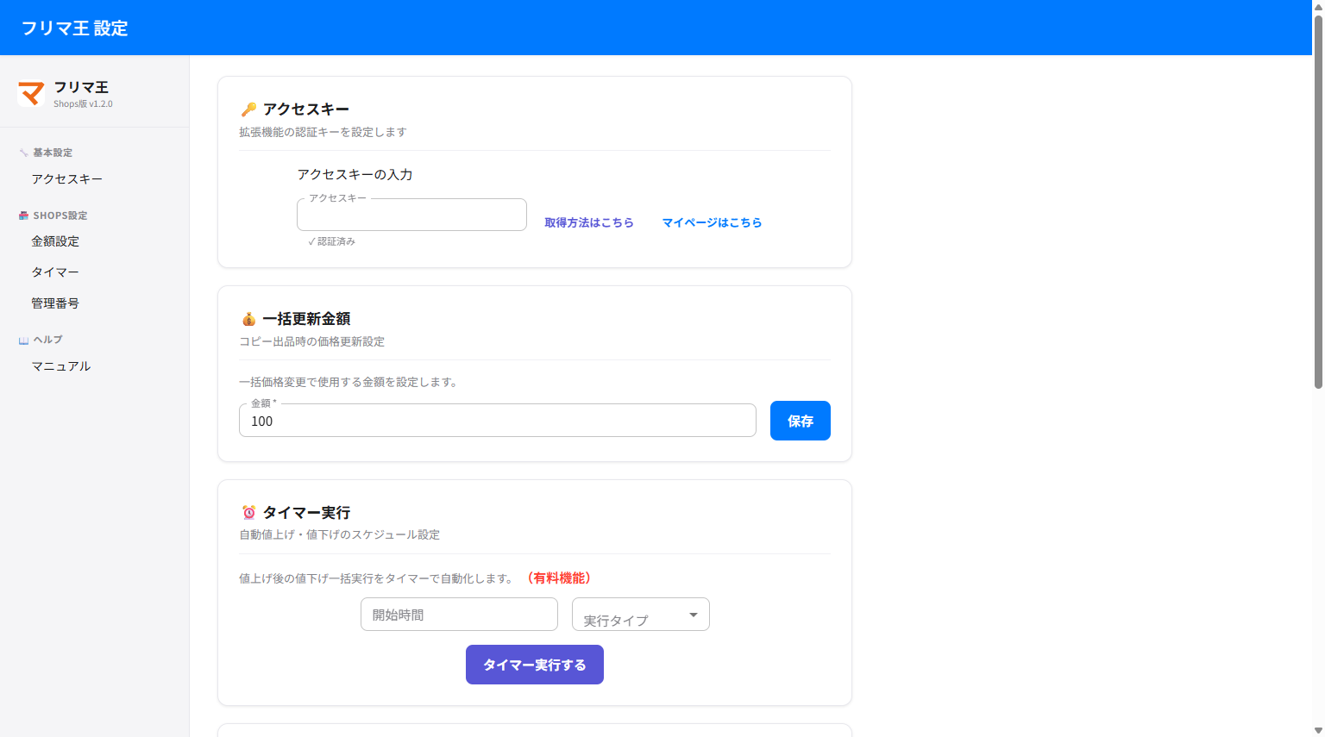Select タイマー from the sidebar navigation

click(55, 272)
